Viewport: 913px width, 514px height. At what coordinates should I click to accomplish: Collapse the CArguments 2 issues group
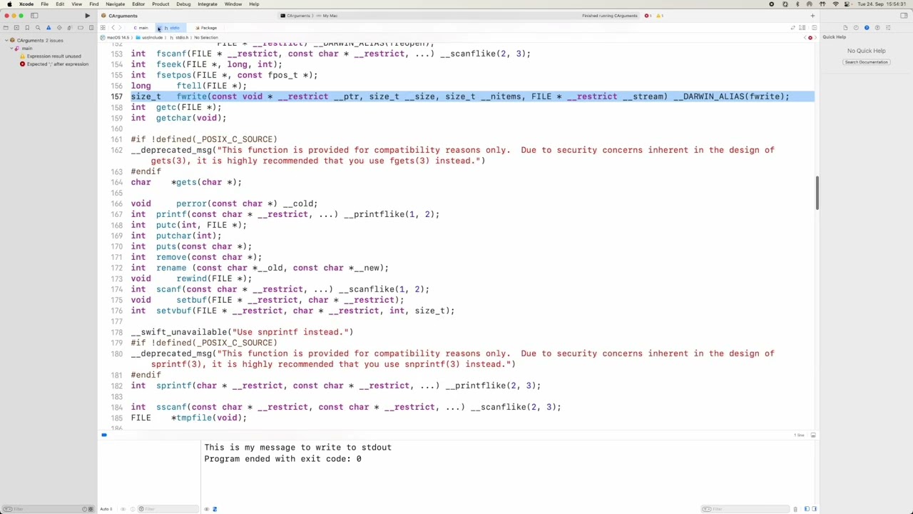pyautogui.click(x=6, y=41)
